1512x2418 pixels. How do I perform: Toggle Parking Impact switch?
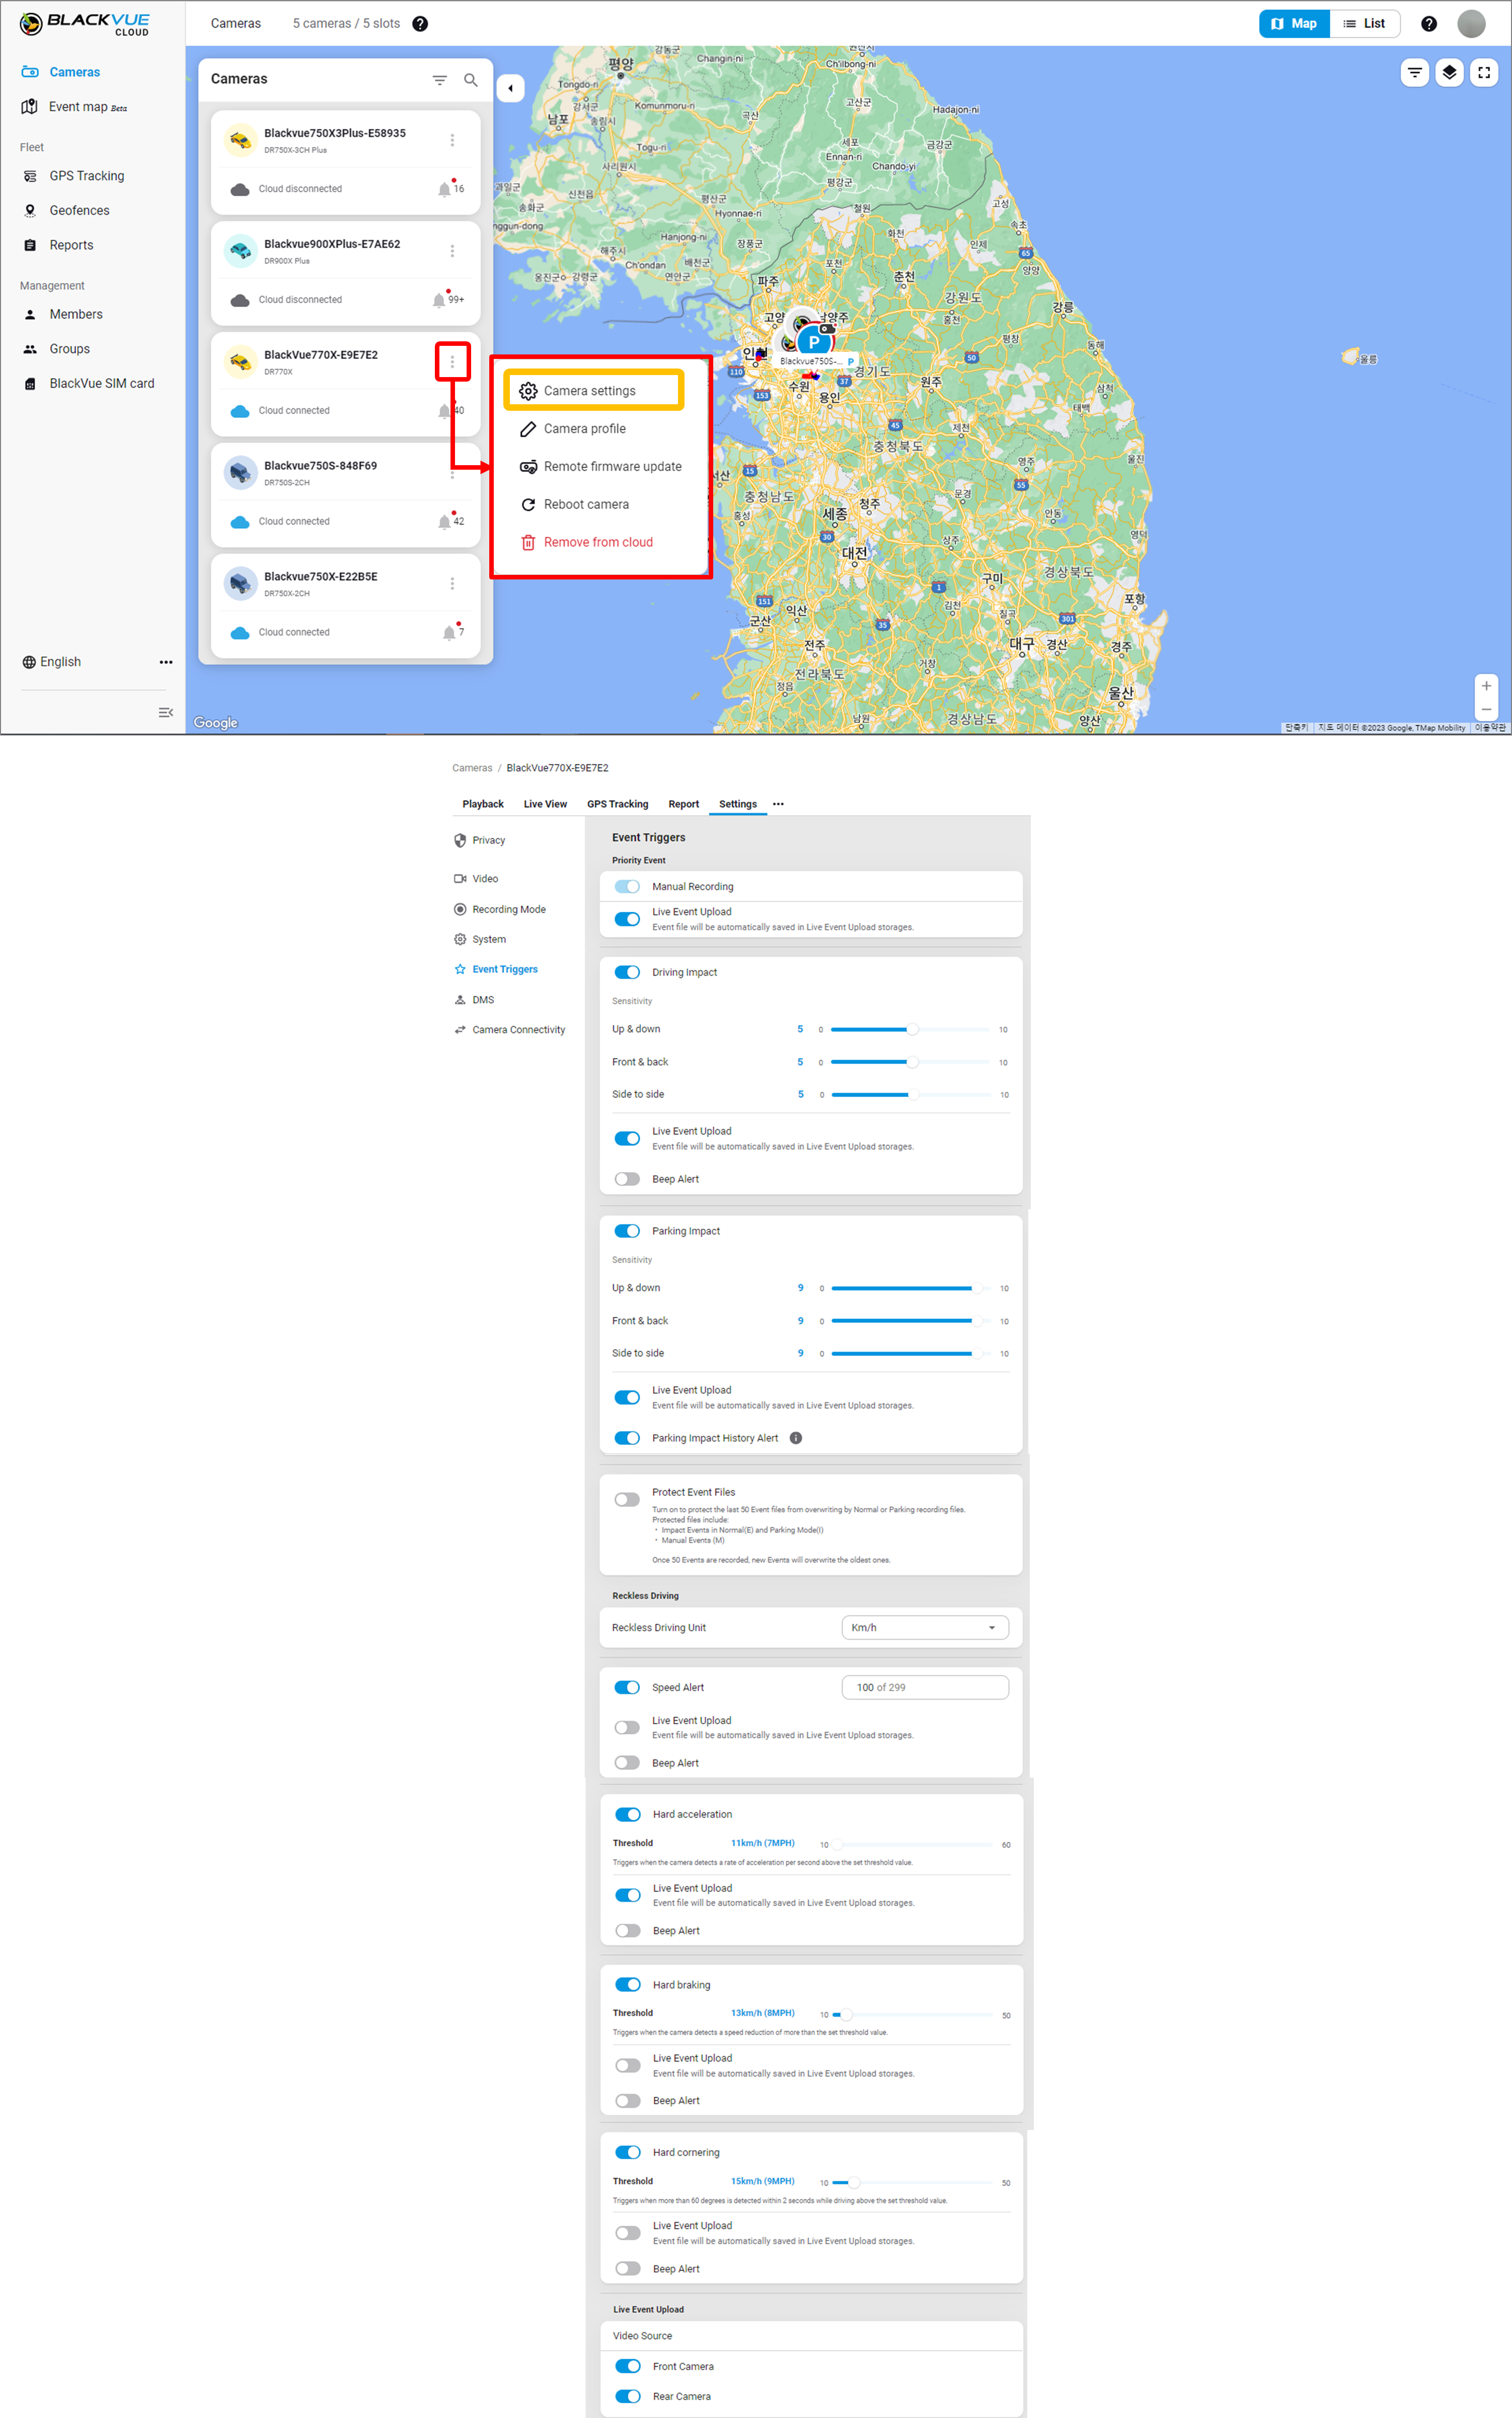click(627, 1231)
